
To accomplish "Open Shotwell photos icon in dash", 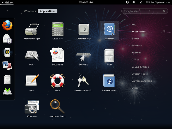I will [7, 66].
